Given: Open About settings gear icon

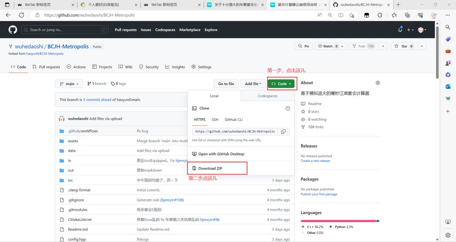Looking at the screenshot, I should tap(377, 83).
